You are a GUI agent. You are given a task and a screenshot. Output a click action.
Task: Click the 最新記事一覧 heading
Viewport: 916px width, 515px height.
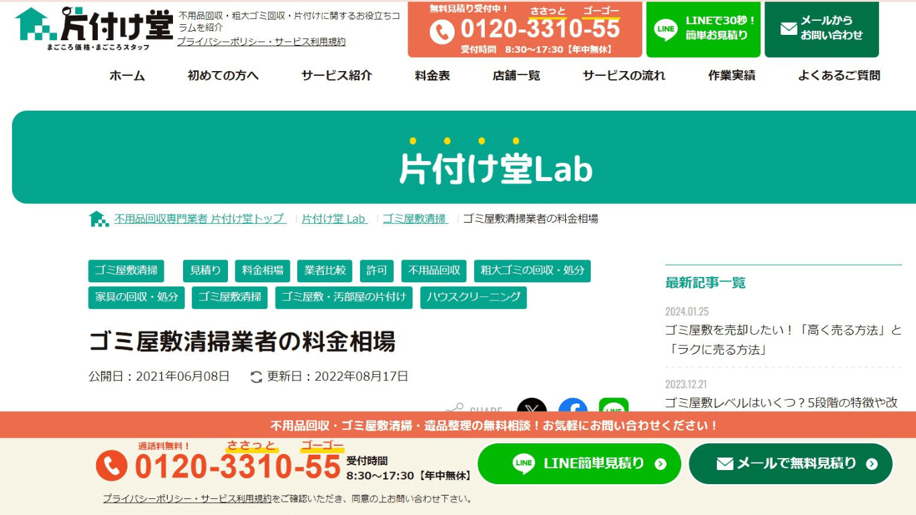tap(705, 283)
